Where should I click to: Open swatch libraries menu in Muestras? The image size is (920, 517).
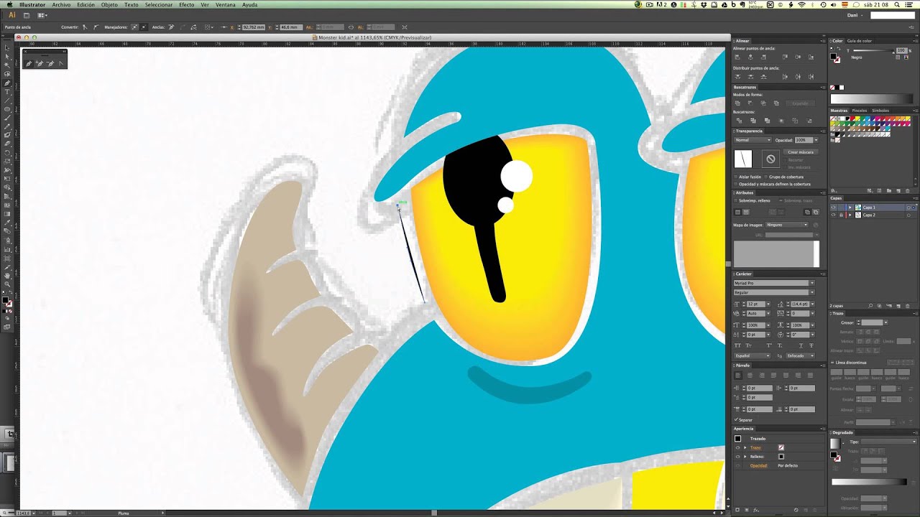pyautogui.click(x=832, y=190)
